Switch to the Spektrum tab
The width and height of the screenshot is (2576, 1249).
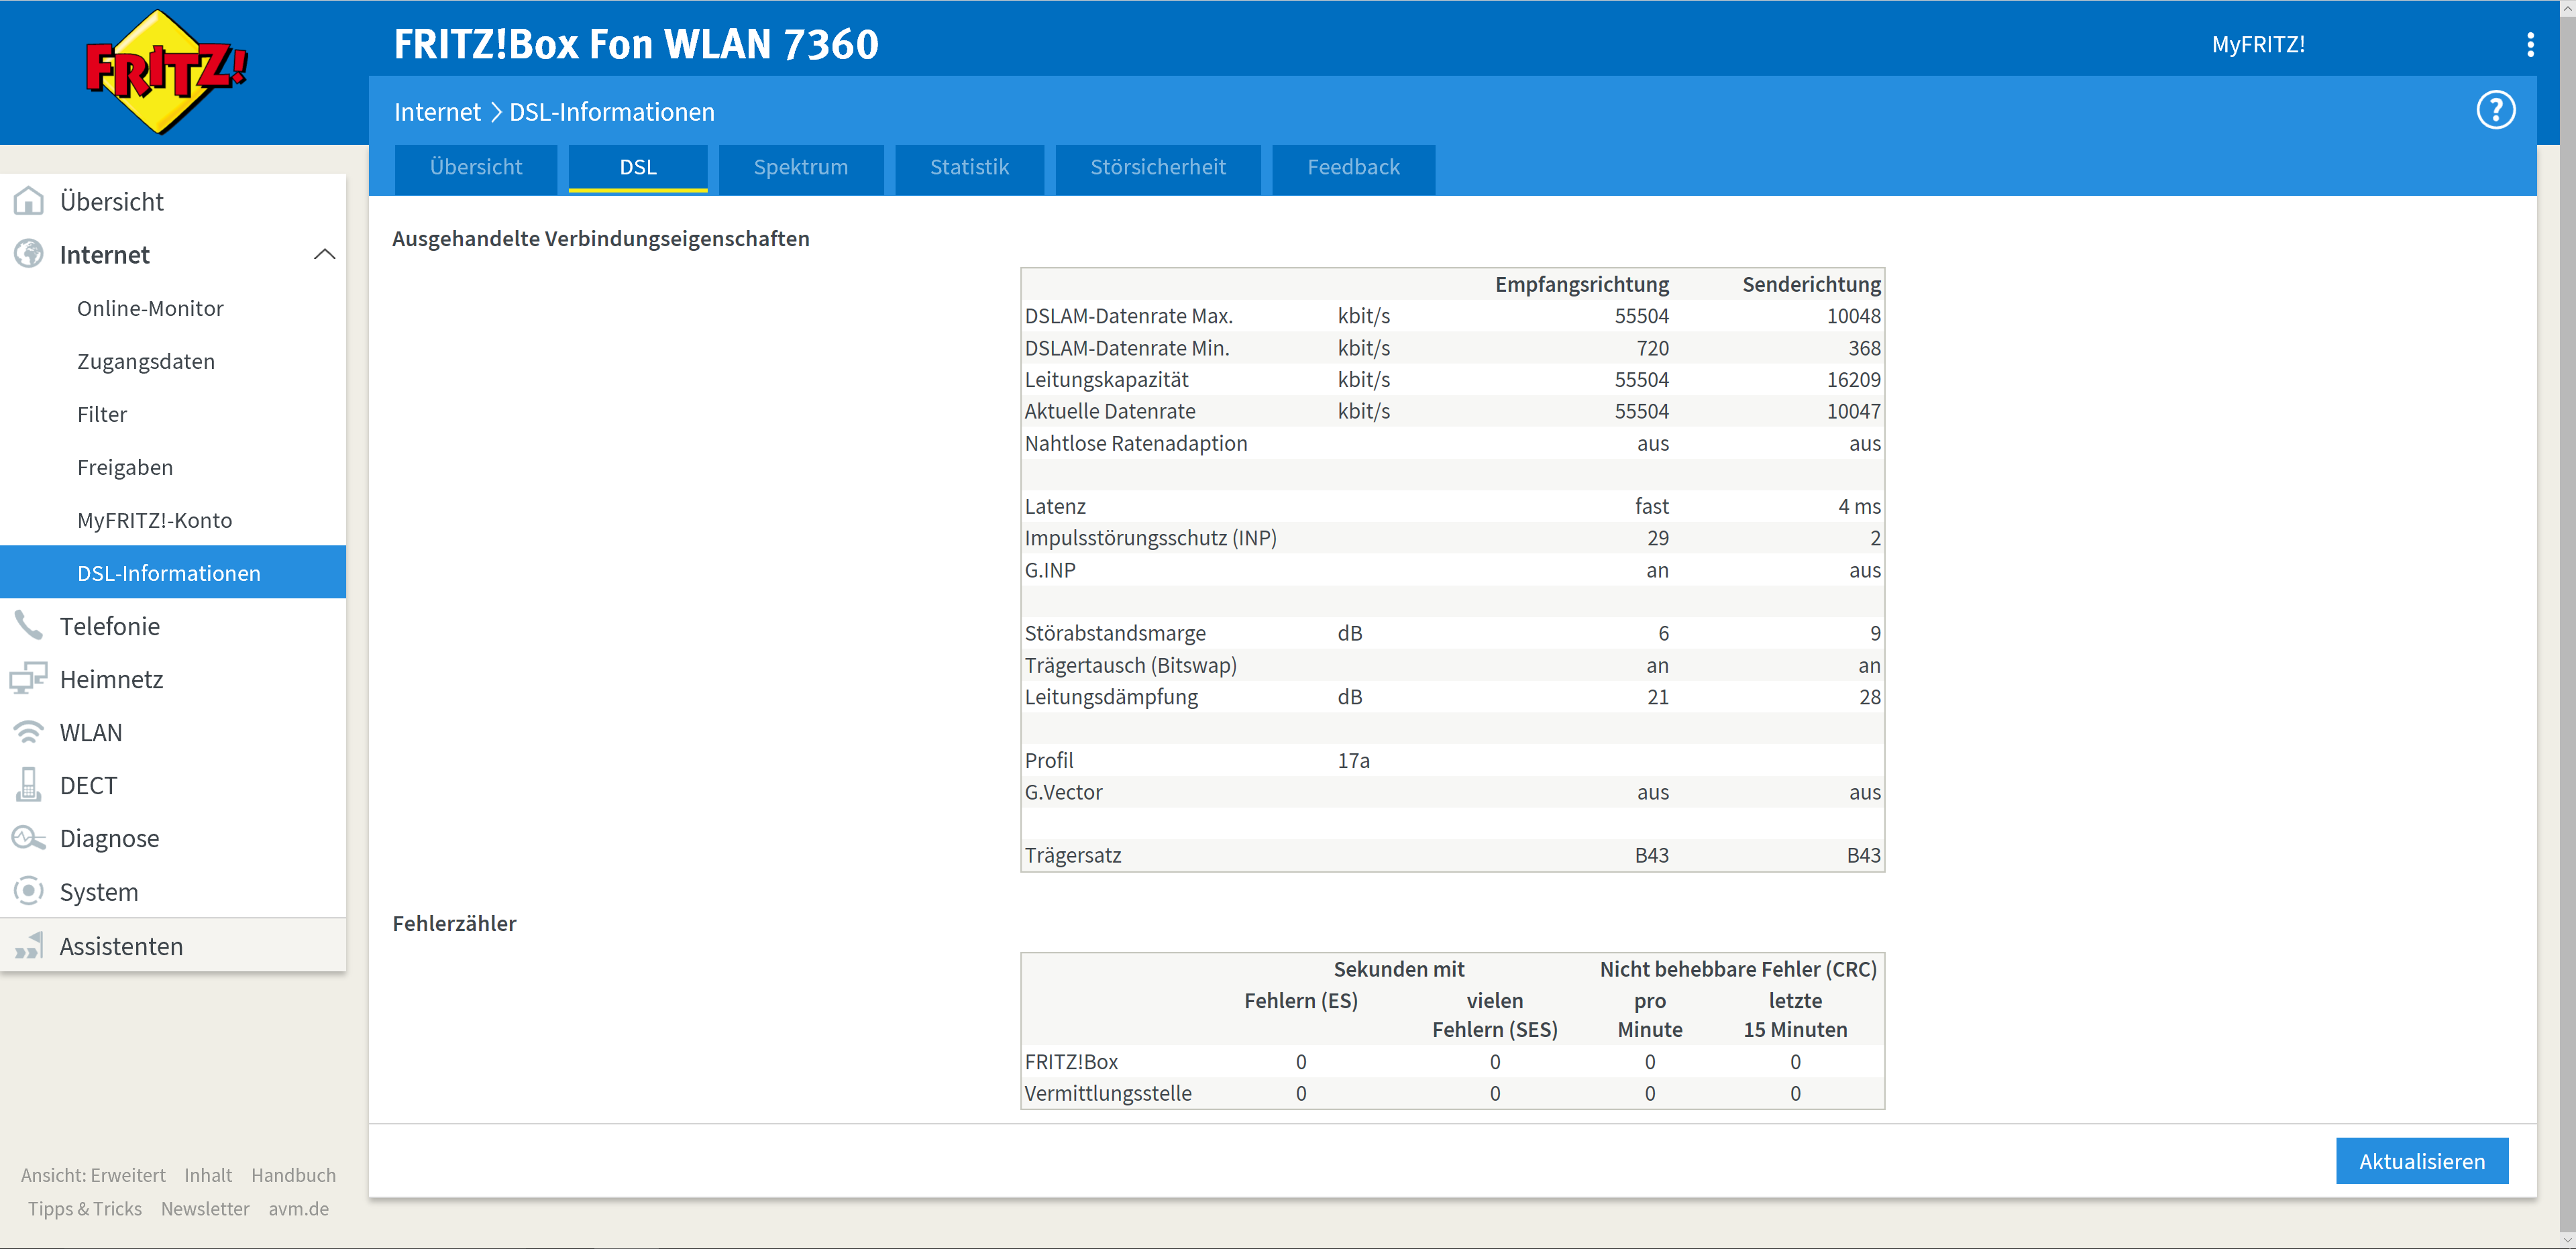(x=800, y=167)
